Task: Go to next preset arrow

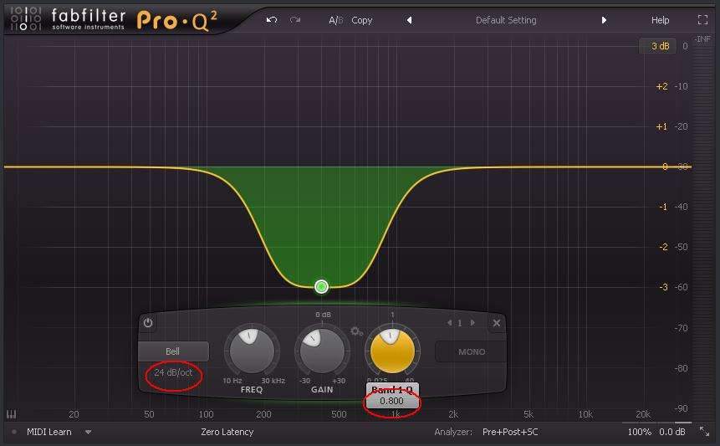Action: [604, 20]
